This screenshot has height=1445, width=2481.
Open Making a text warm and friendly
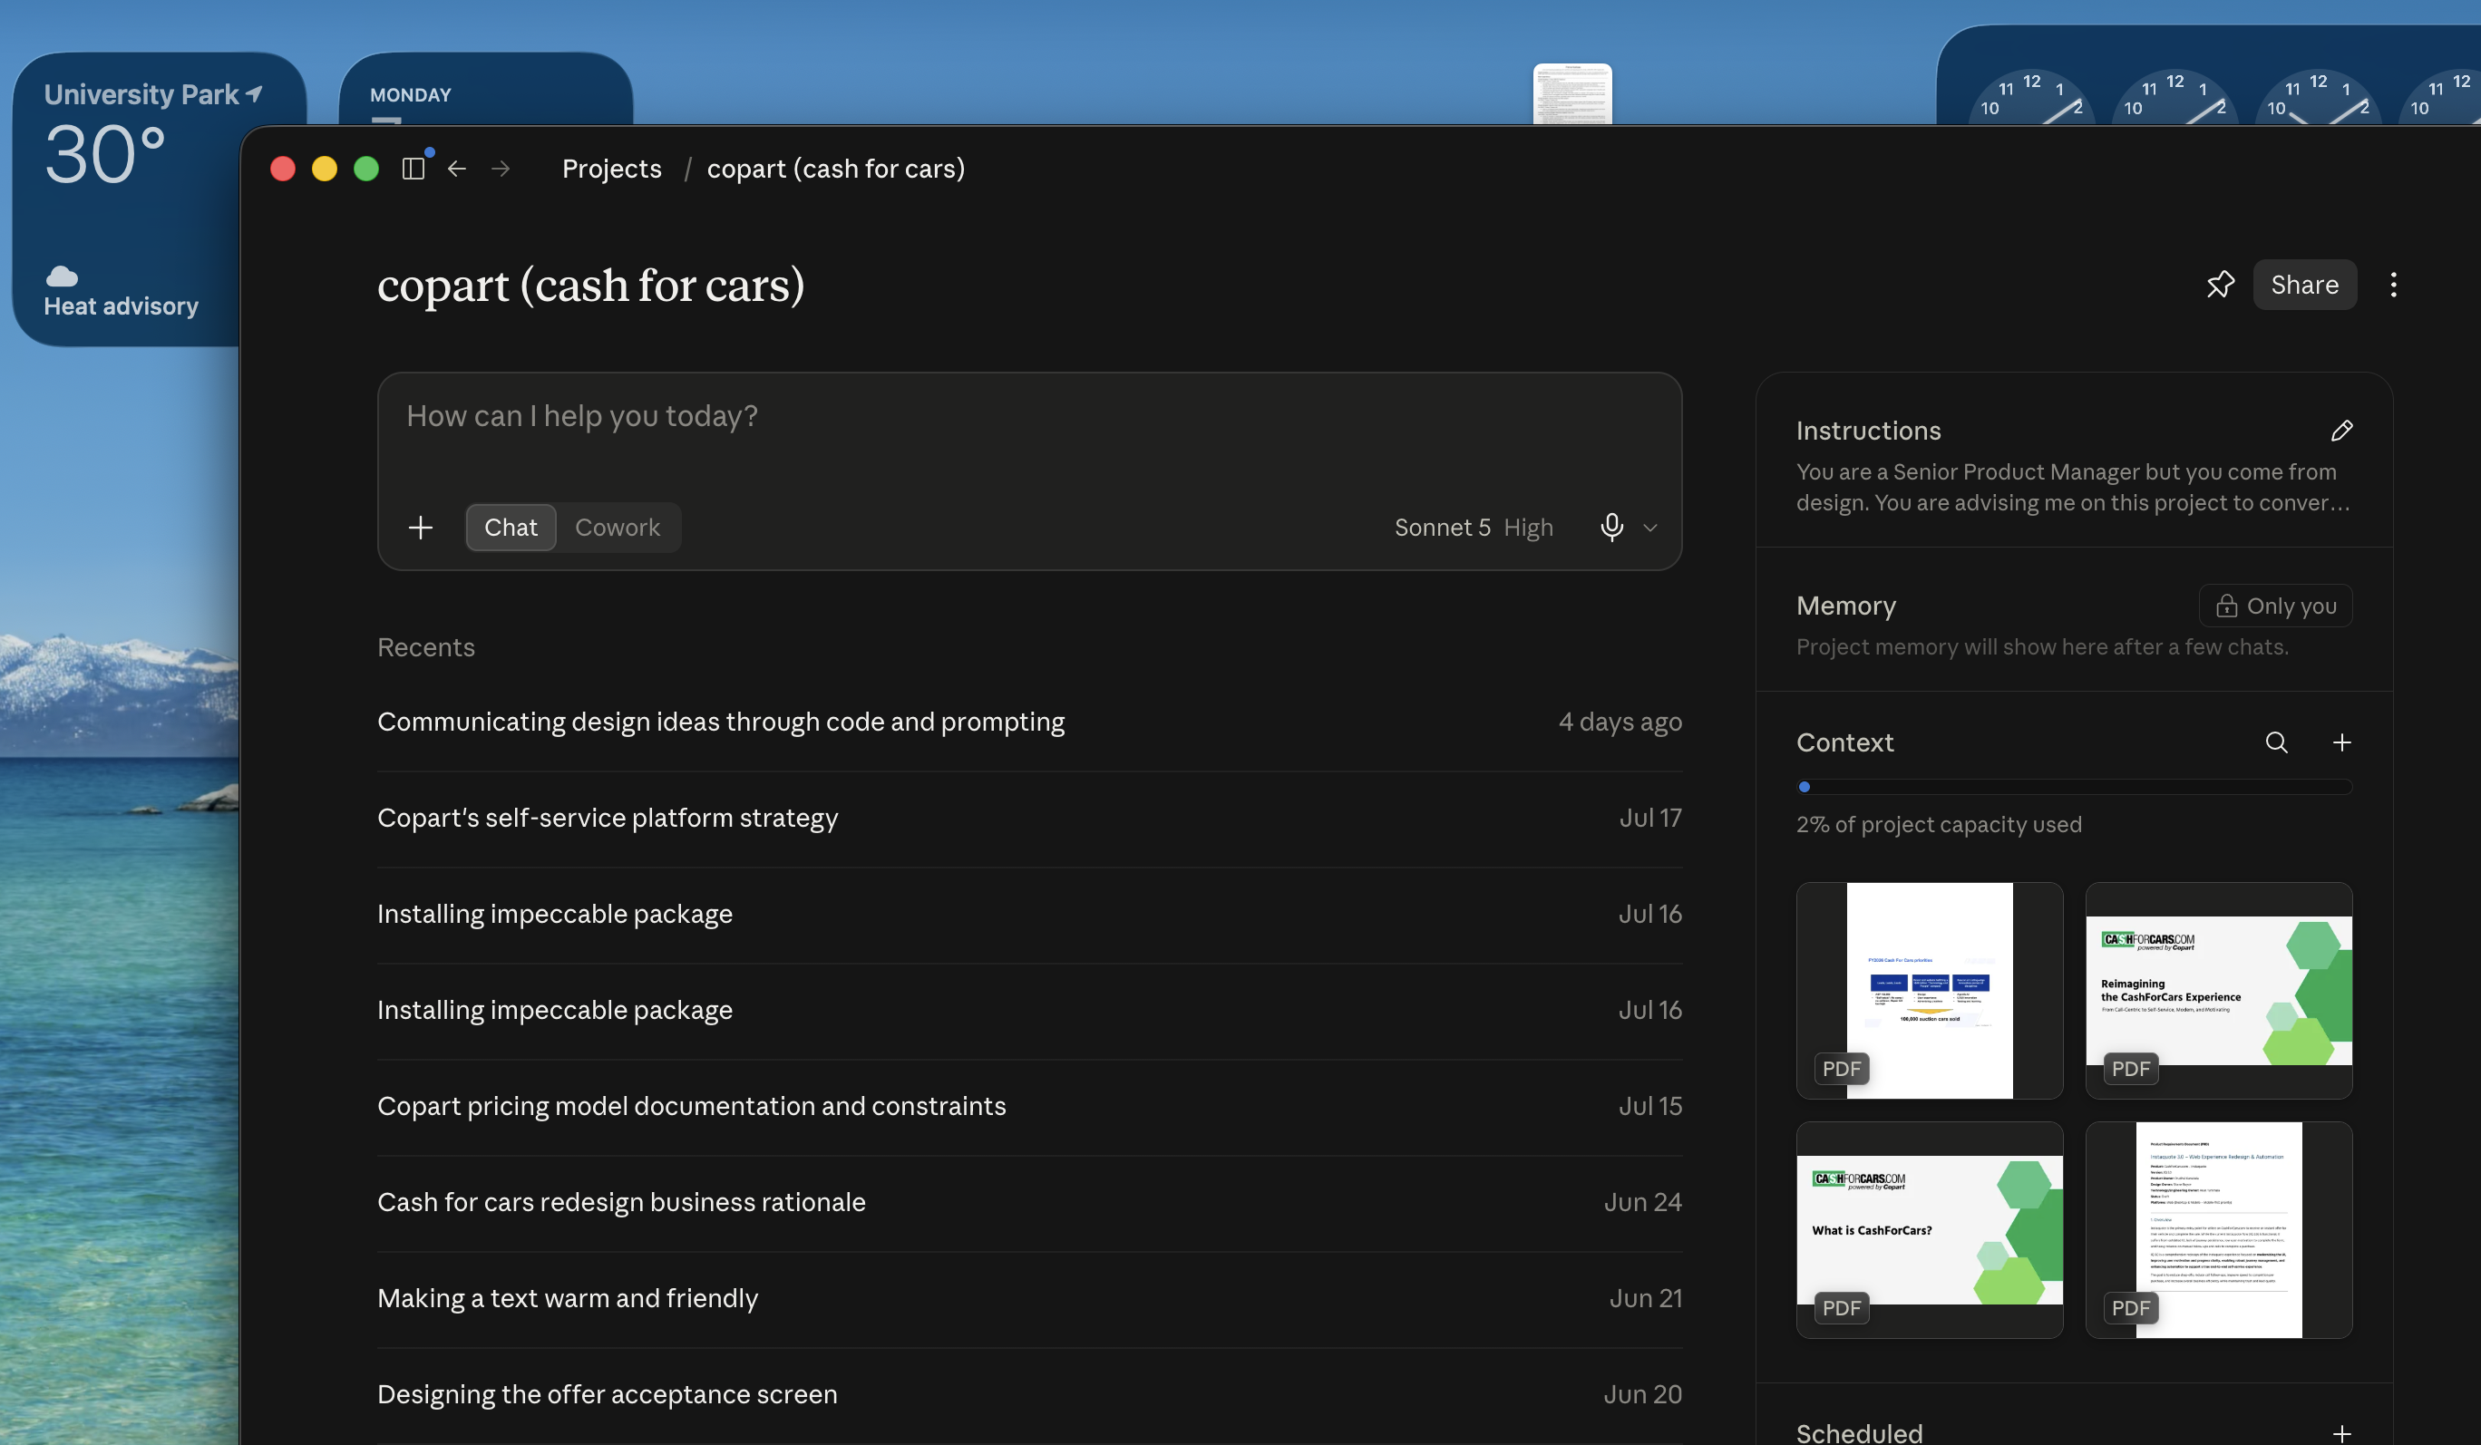click(x=1029, y=1299)
